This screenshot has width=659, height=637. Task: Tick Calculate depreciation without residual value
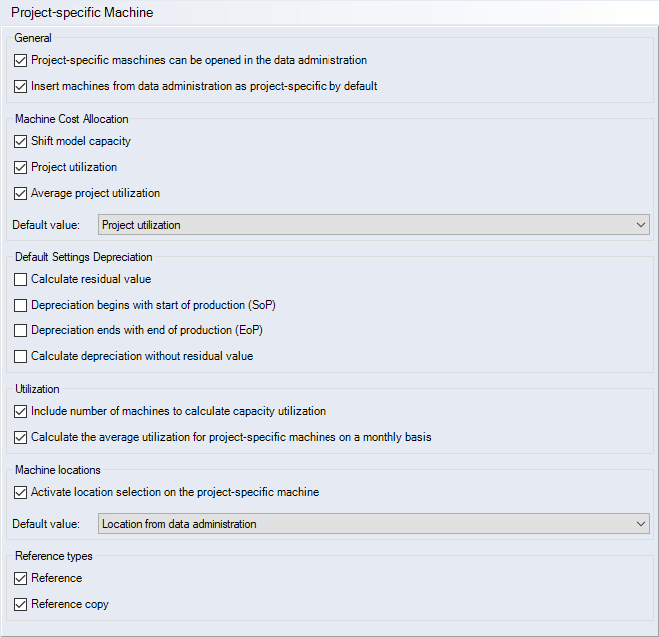pos(21,356)
